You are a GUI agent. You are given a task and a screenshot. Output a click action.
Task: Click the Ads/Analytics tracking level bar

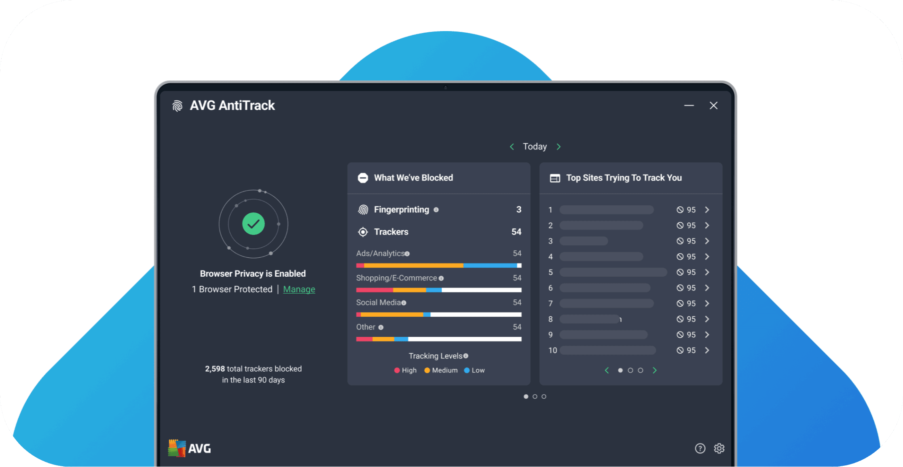pos(439,265)
